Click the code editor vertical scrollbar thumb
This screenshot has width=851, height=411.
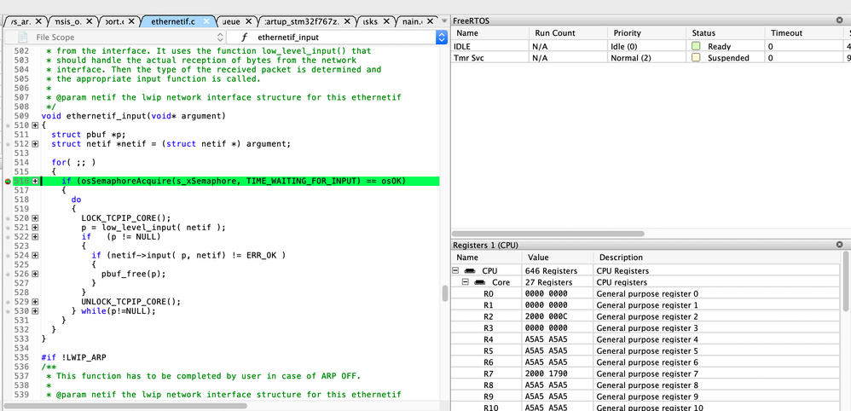point(445,293)
